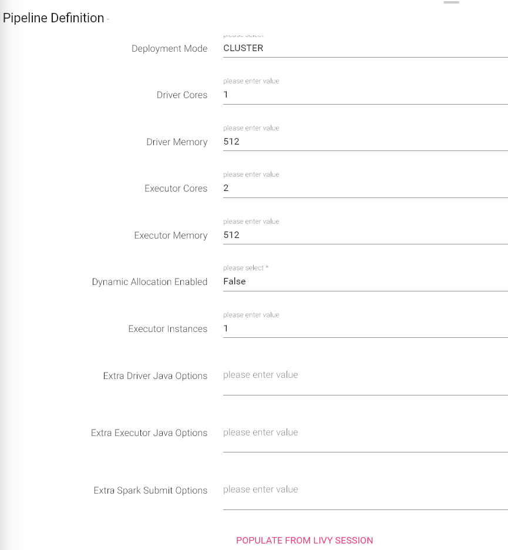Open the Deployment Mode dropdown showing CLUSTER
508x550 pixels.
[x=364, y=48]
